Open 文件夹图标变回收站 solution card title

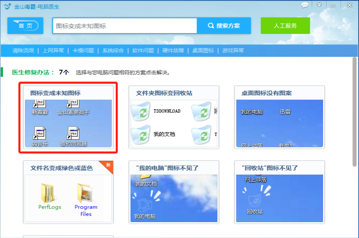click(164, 93)
